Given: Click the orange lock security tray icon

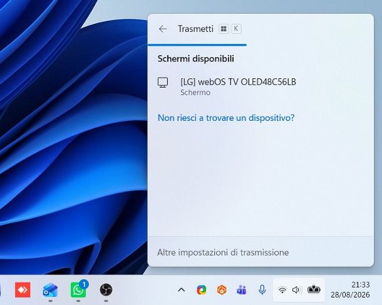Looking at the screenshot, I should click(x=222, y=290).
